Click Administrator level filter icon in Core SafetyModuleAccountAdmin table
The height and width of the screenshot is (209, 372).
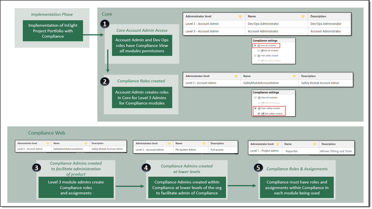tap(236, 76)
